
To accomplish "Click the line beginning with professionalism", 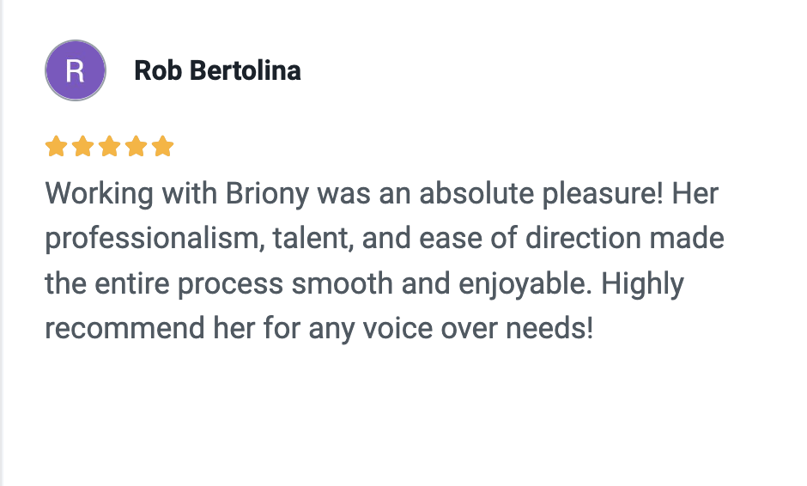I will coord(385,239).
